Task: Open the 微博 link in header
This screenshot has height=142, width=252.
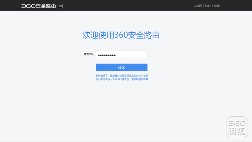Action: (217, 6)
